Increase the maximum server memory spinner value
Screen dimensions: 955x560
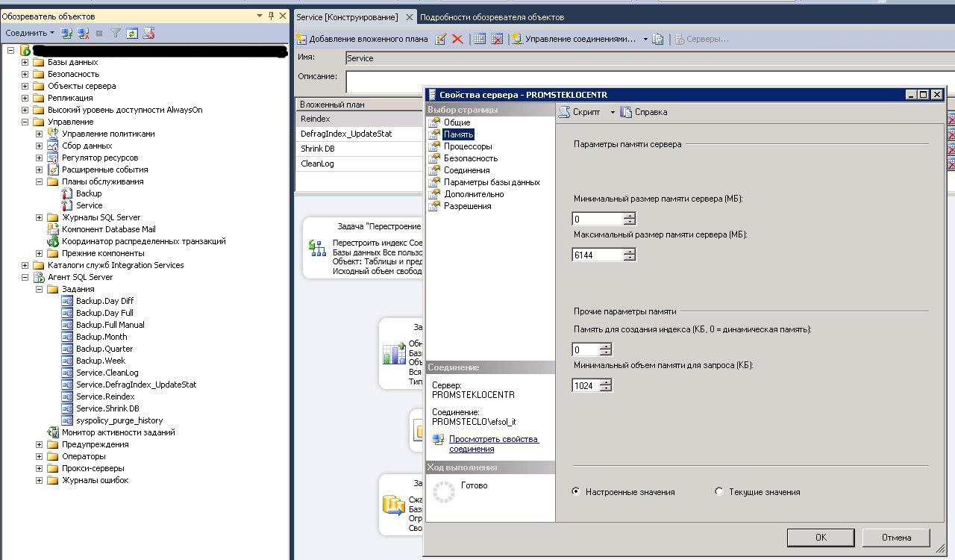[x=630, y=252]
